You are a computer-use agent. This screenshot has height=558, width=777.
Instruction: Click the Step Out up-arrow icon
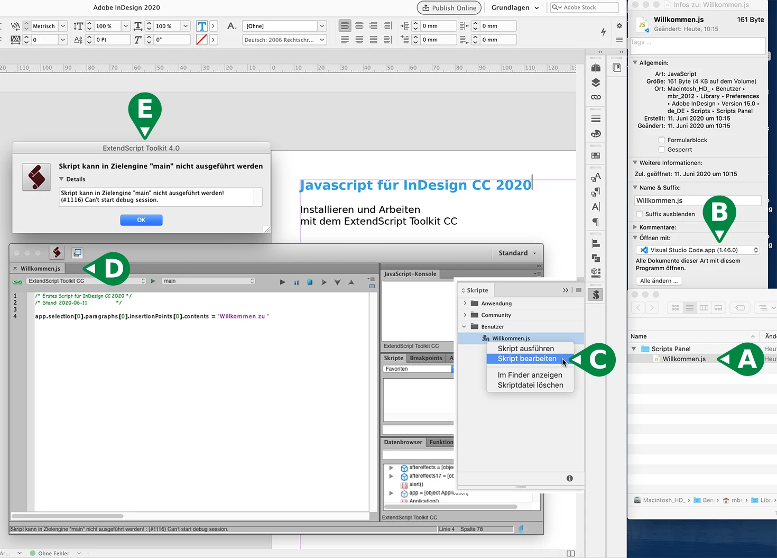(351, 282)
